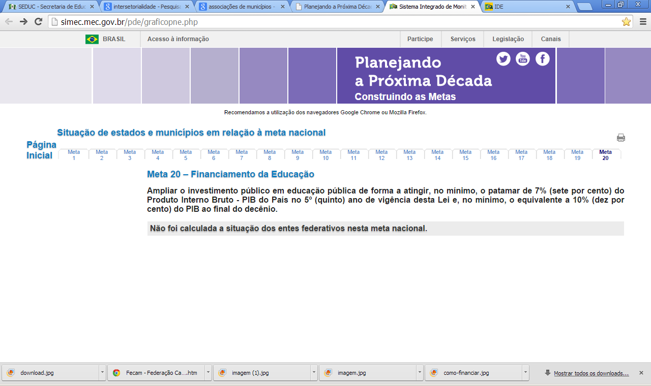Open new tab button
The height and width of the screenshot is (386, 651).
click(x=585, y=7)
